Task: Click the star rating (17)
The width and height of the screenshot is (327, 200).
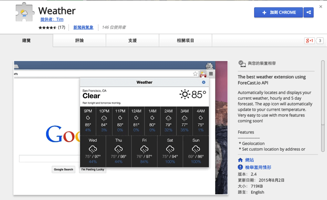Action: (52, 28)
